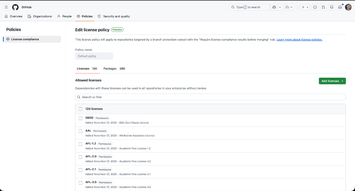
Task: Click Academic Free License 3.0 description
Action: 135,187
